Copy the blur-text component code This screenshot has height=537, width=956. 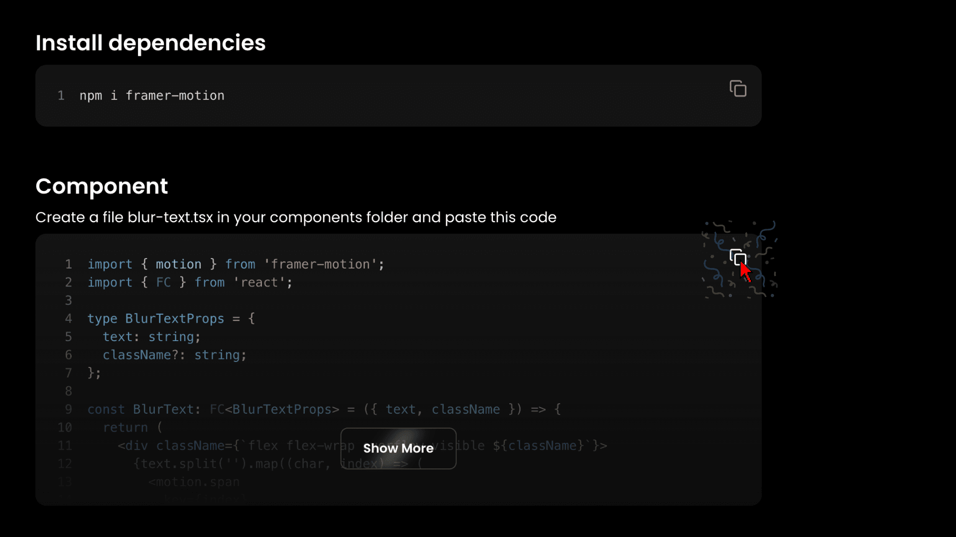pyautogui.click(x=737, y=257)
